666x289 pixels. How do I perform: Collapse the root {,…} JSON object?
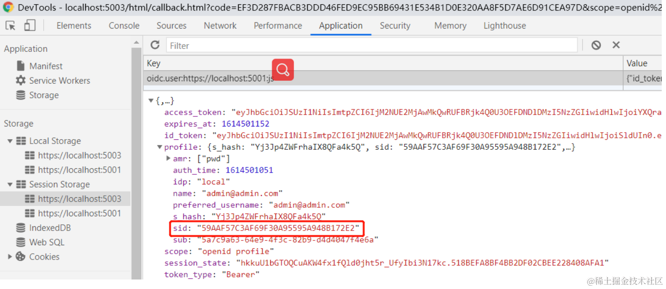[151, 101]
